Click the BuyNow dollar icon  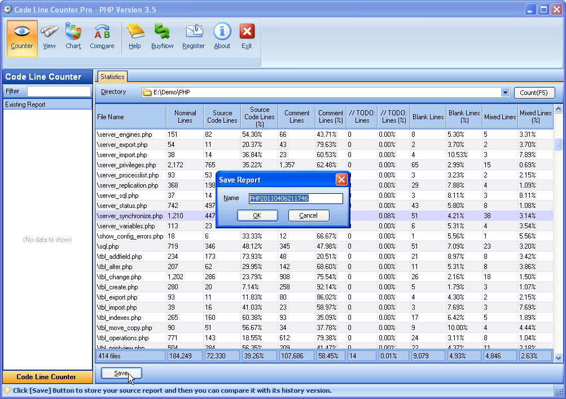coord(162,38)
